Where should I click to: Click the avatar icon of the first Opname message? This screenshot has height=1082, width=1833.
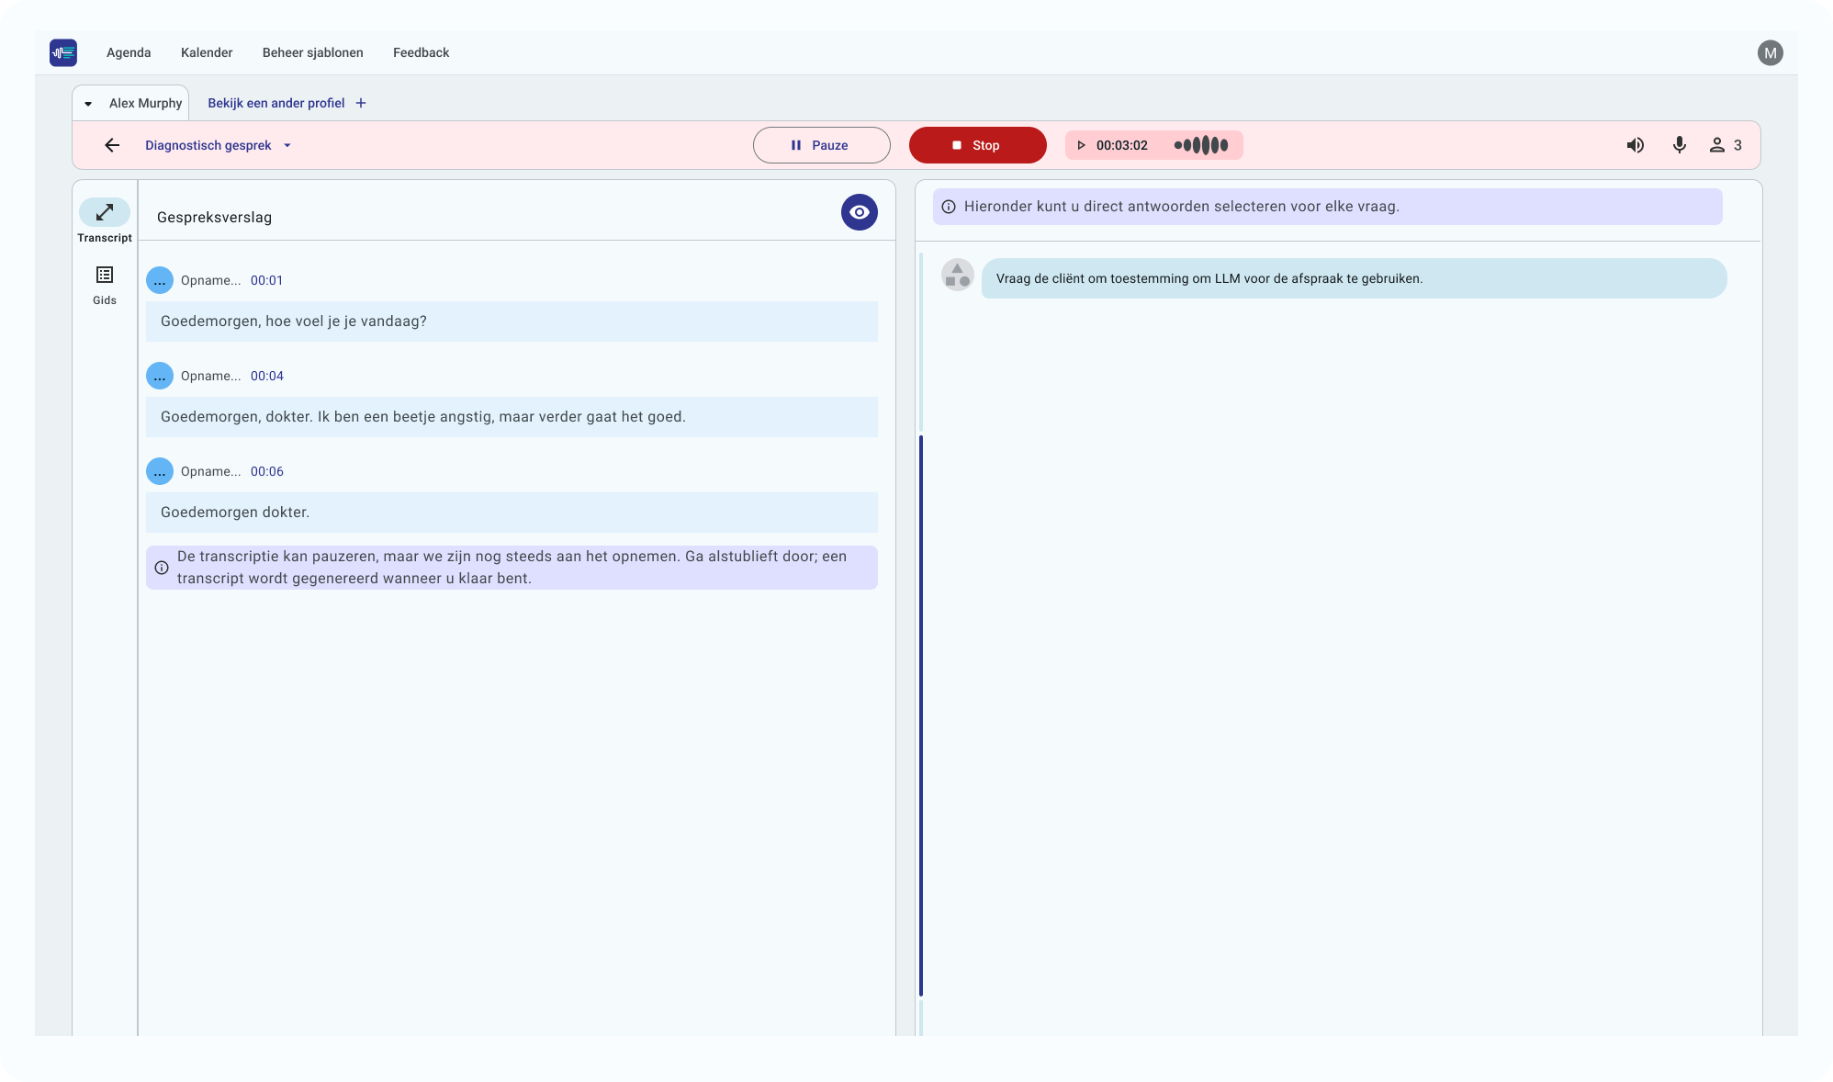pyautogui.click(x=160, y=280)
